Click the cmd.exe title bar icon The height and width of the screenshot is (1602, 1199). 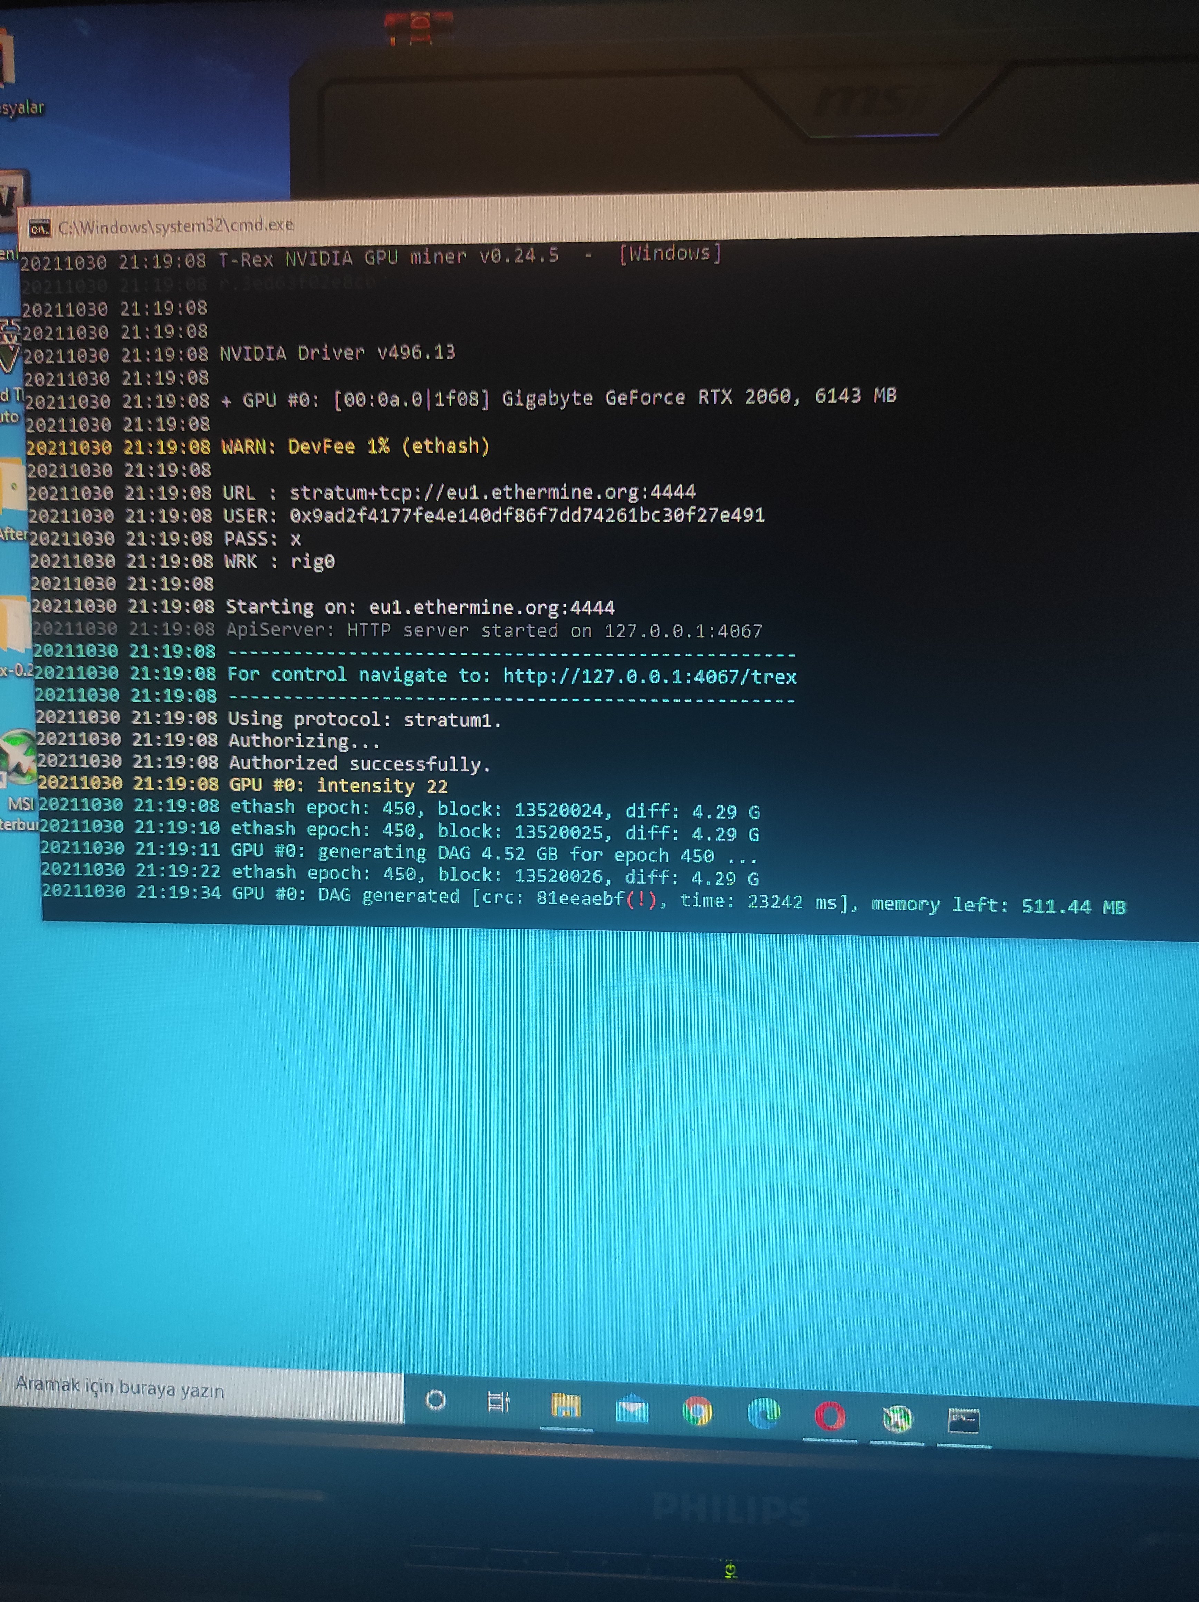(x=39, y=230)
